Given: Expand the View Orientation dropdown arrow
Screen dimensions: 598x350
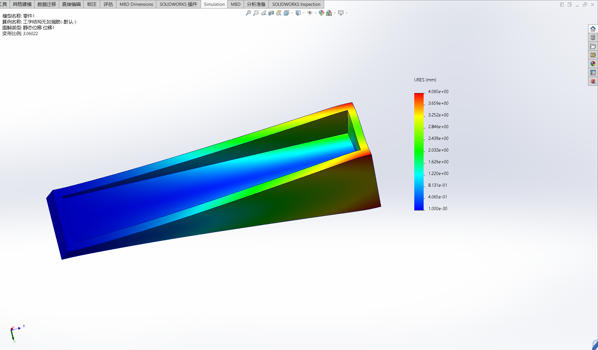Looking at the screenshot, I should coord(292,13).
